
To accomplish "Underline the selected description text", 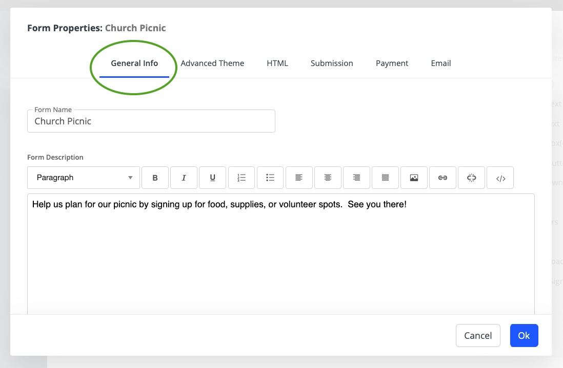I will point(212,178).
